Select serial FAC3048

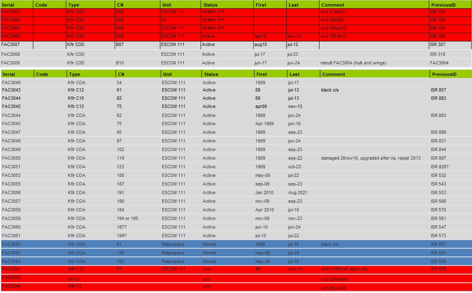pos(12,141)
